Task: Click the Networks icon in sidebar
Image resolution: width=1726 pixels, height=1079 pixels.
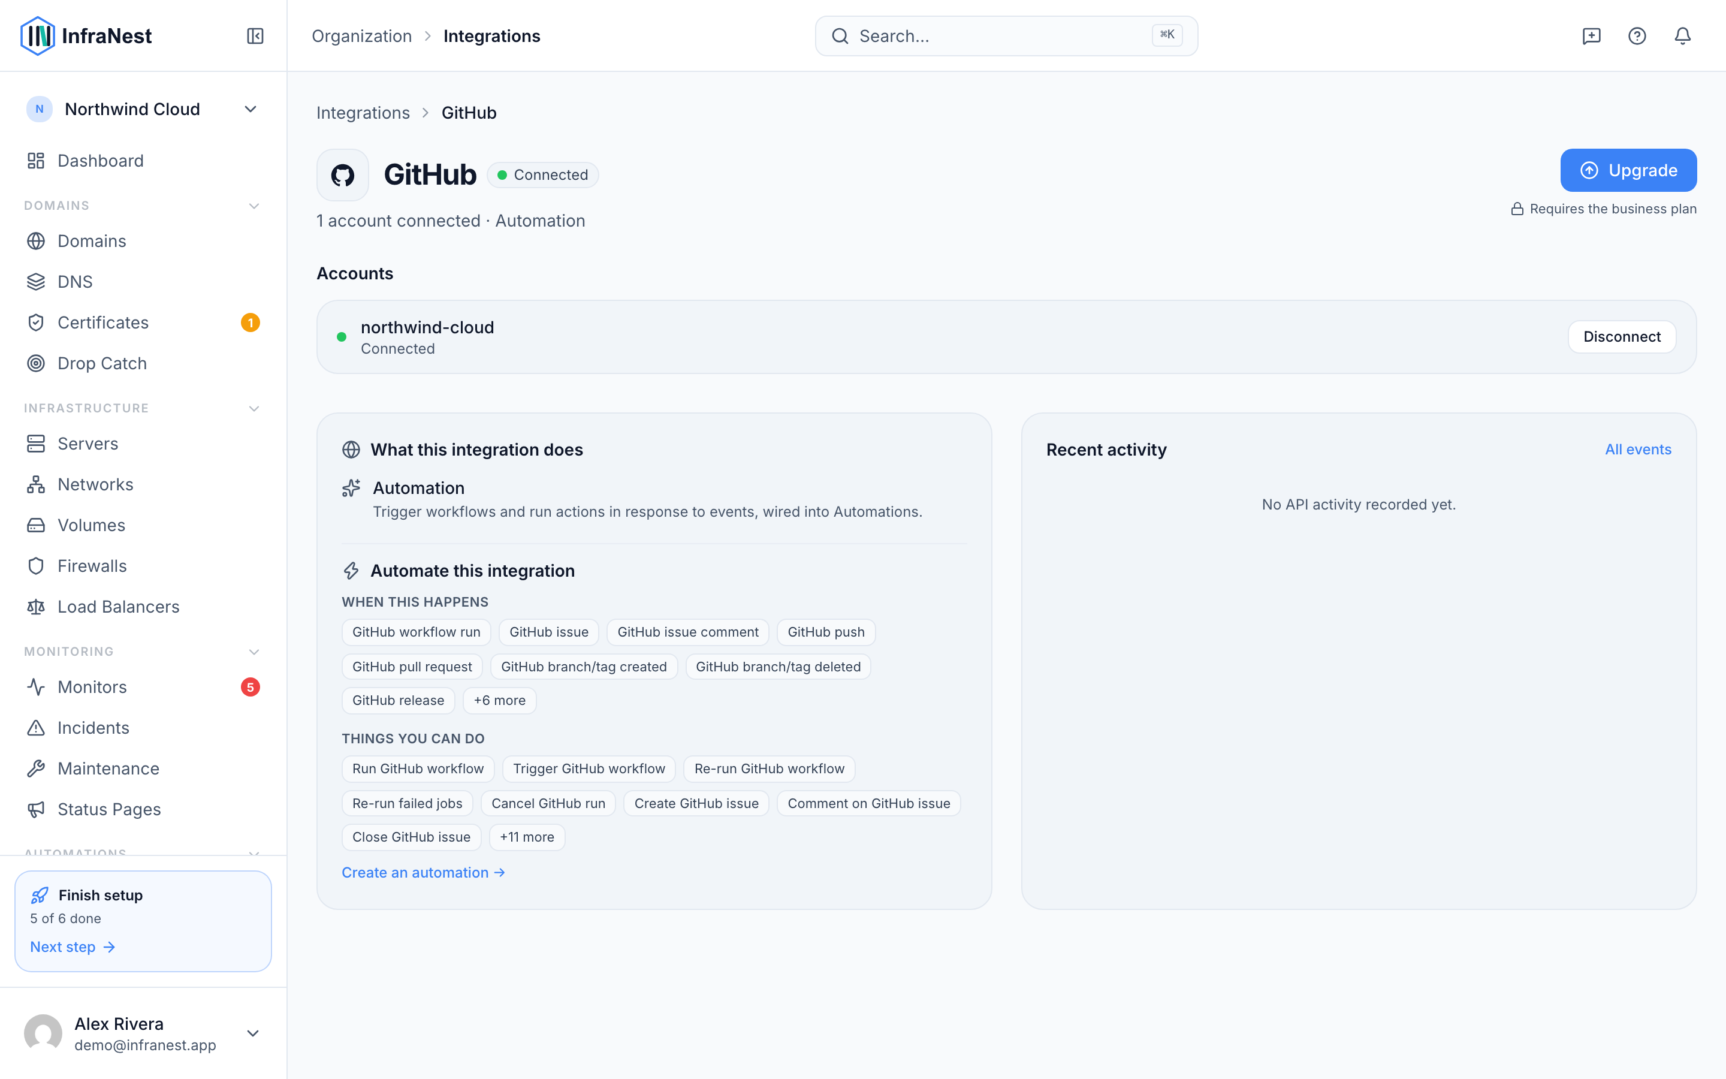Action: pyautogui.click(x=36, y=484)
